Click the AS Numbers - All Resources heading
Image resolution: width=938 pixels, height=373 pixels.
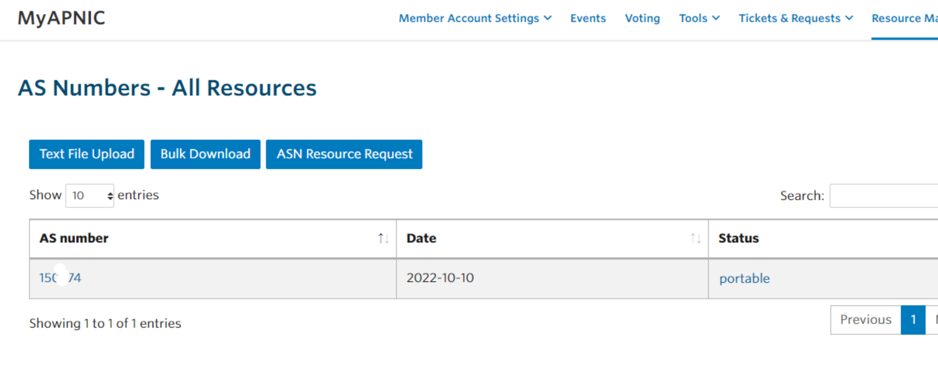(167, 88)
